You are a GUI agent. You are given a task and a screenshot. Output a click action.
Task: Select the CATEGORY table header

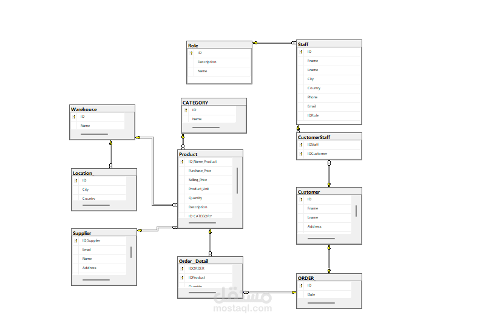[214, 103]
